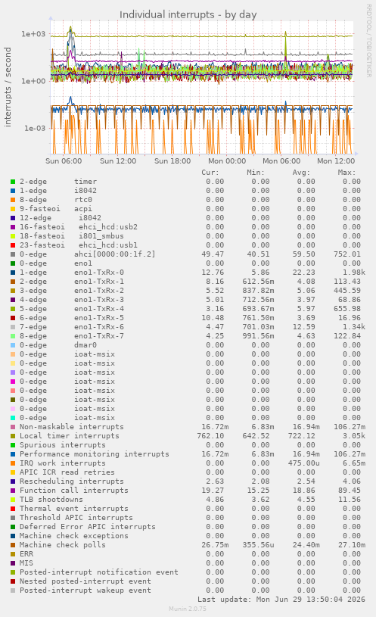
Task: Click the 'Mon 00:00' time label
Action: 227,161
